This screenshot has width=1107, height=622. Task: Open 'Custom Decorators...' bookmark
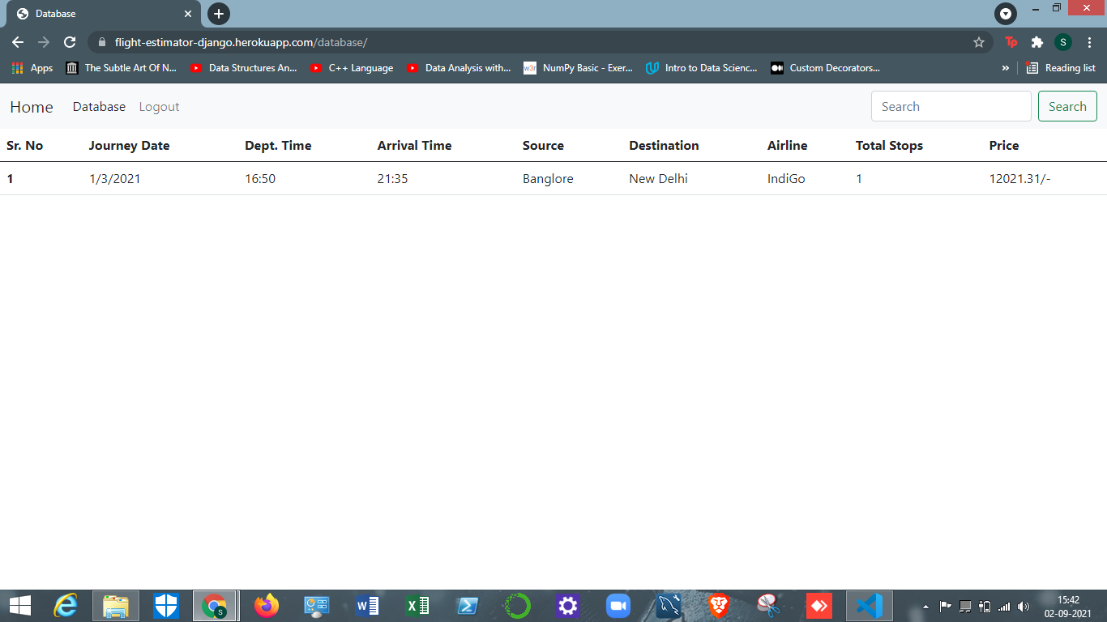pyautogui.click(x=825, y=68)
